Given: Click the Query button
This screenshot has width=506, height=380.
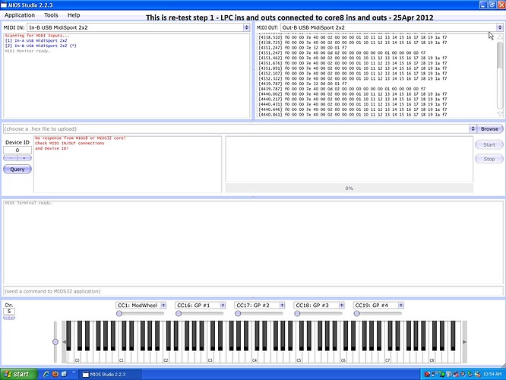Looking at the screenshot, I should click(x=17, y=169).
